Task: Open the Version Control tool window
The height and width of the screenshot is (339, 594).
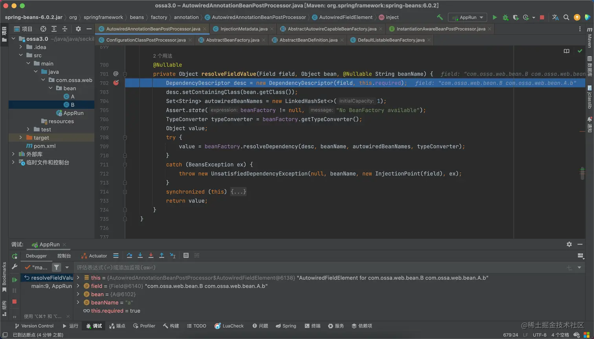Action: [x=34, y=326]
